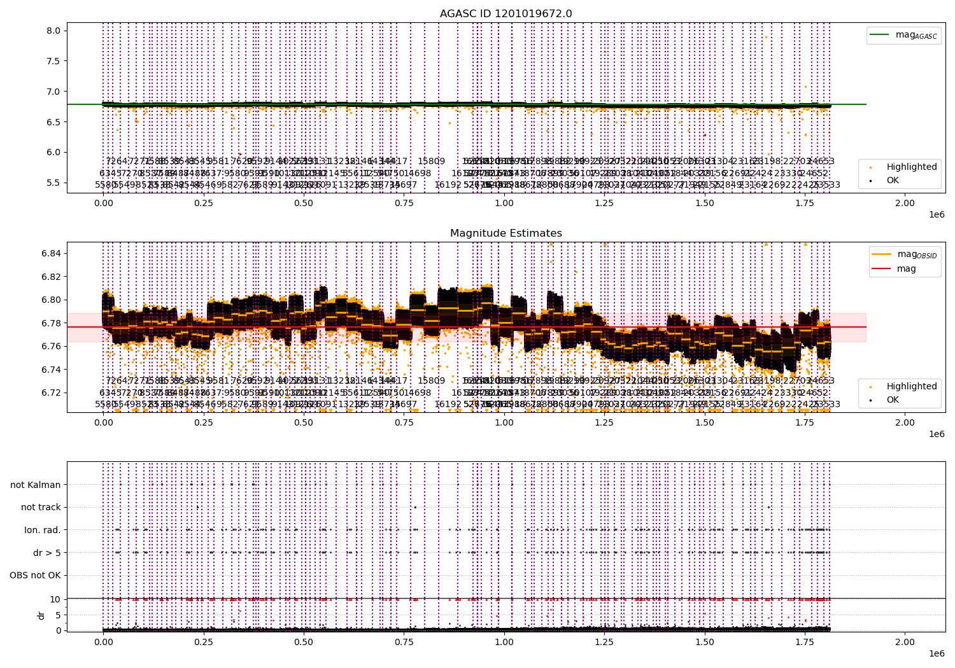955x668 pixels.
Task: Click the 'not track' row label
Action: pyautogui.click(x=41, y=507)
